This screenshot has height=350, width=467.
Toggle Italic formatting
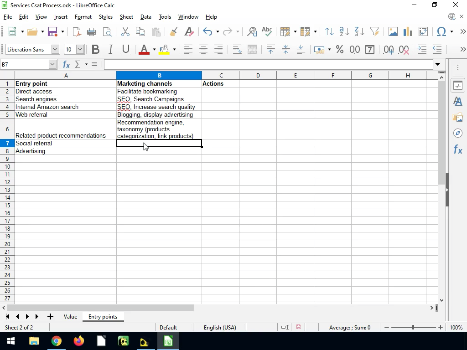(110, 49)
